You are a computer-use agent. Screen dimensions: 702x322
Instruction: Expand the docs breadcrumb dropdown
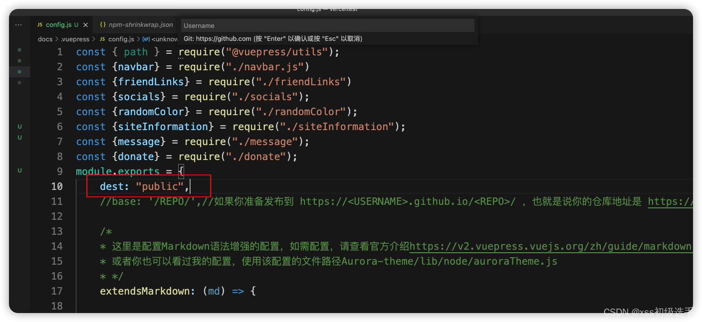(x=44, y=39)
